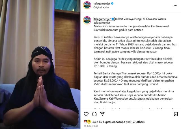The width and height of the screenshot is (181, 129).
Task: Open the Original audio link
Action: (101, 7)
